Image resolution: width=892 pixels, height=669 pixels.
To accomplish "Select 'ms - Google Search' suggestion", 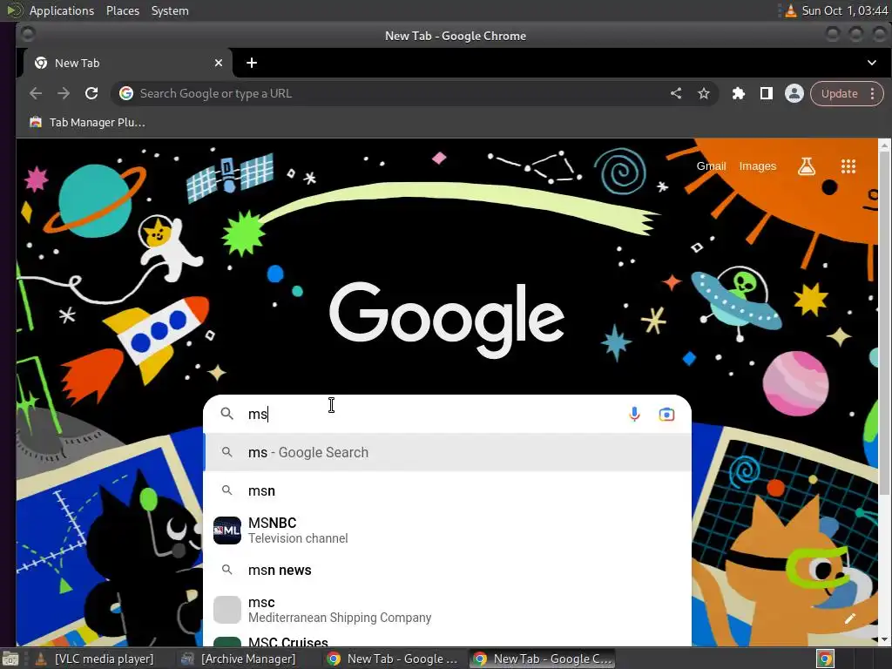I will 448,452.
